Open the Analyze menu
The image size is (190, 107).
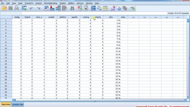pos(39,3)
